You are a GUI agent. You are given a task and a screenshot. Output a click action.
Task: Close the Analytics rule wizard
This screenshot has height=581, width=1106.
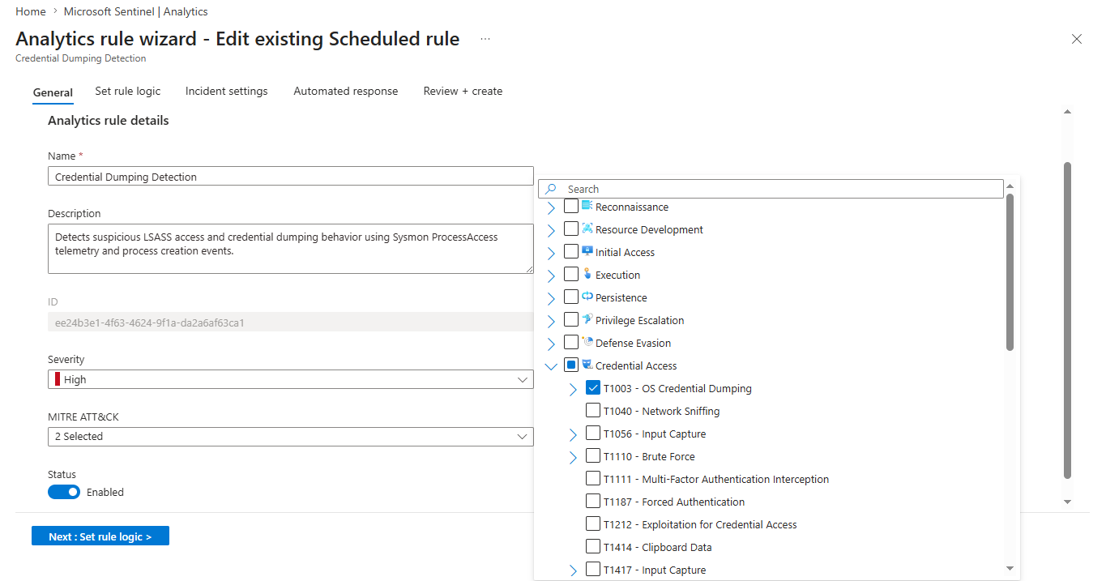pyautogui.click(x=1077, y=39)
